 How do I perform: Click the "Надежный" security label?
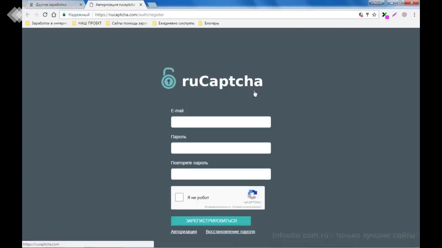(x=79, y=15)
